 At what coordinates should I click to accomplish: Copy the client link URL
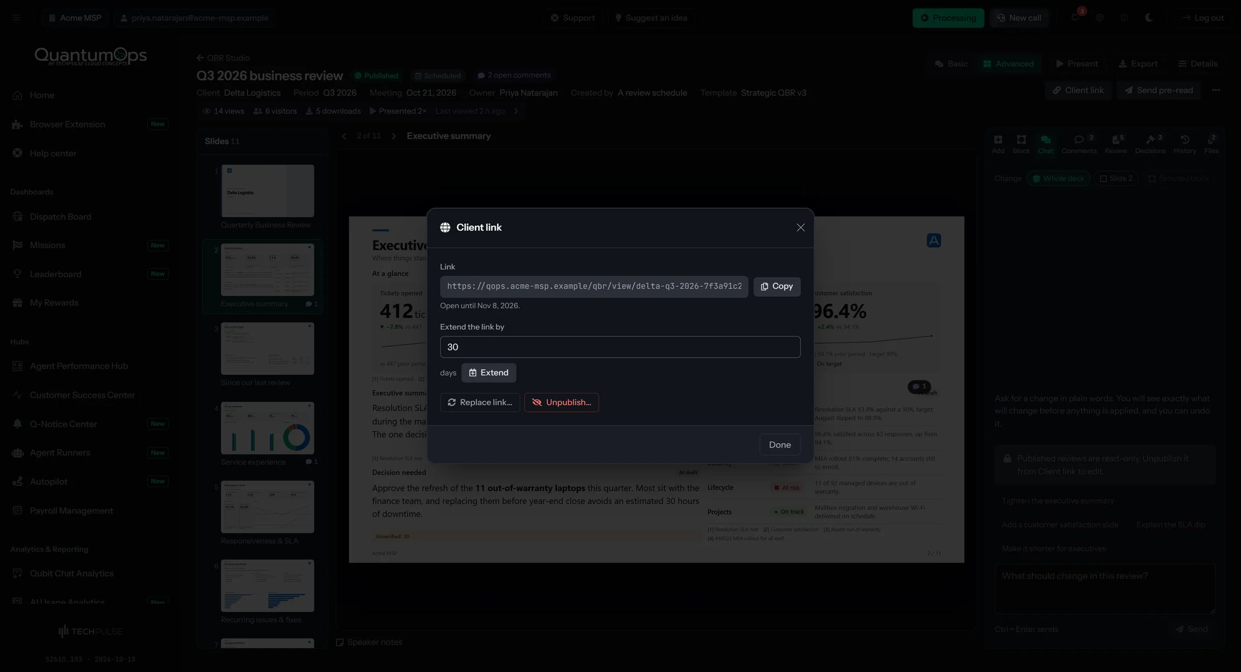[777, 286]
